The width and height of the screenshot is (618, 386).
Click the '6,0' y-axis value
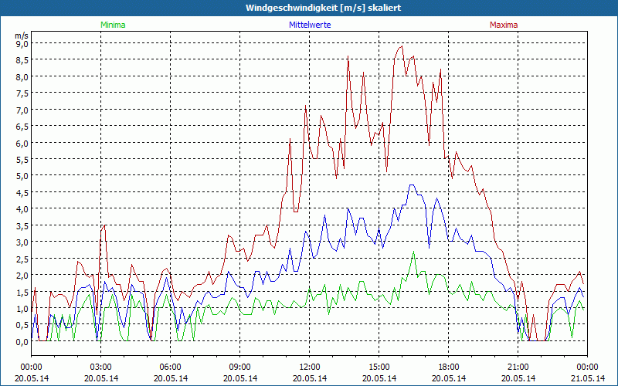coord(22,143)
